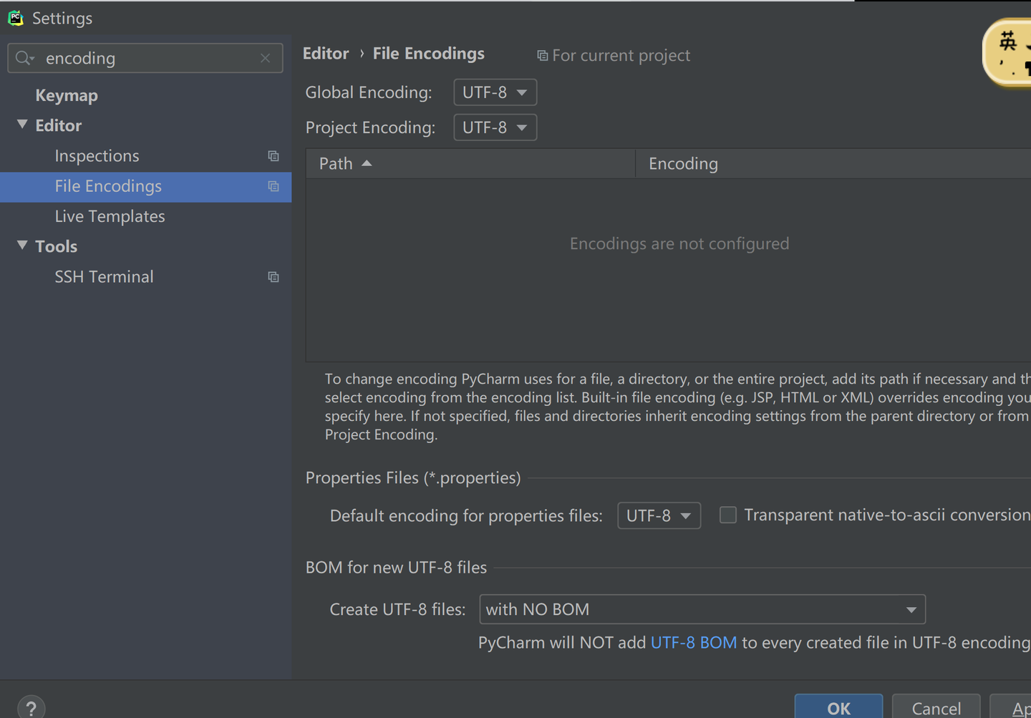The height and width of the screenshot is (718, 1031).
Task: Open the Project Encoding dropdown
Action: point(495,127)
